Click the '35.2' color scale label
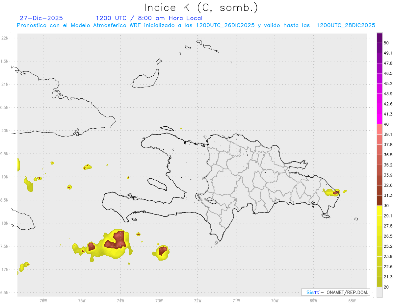This screenshot has height=305, width=395. pos(388,165)
